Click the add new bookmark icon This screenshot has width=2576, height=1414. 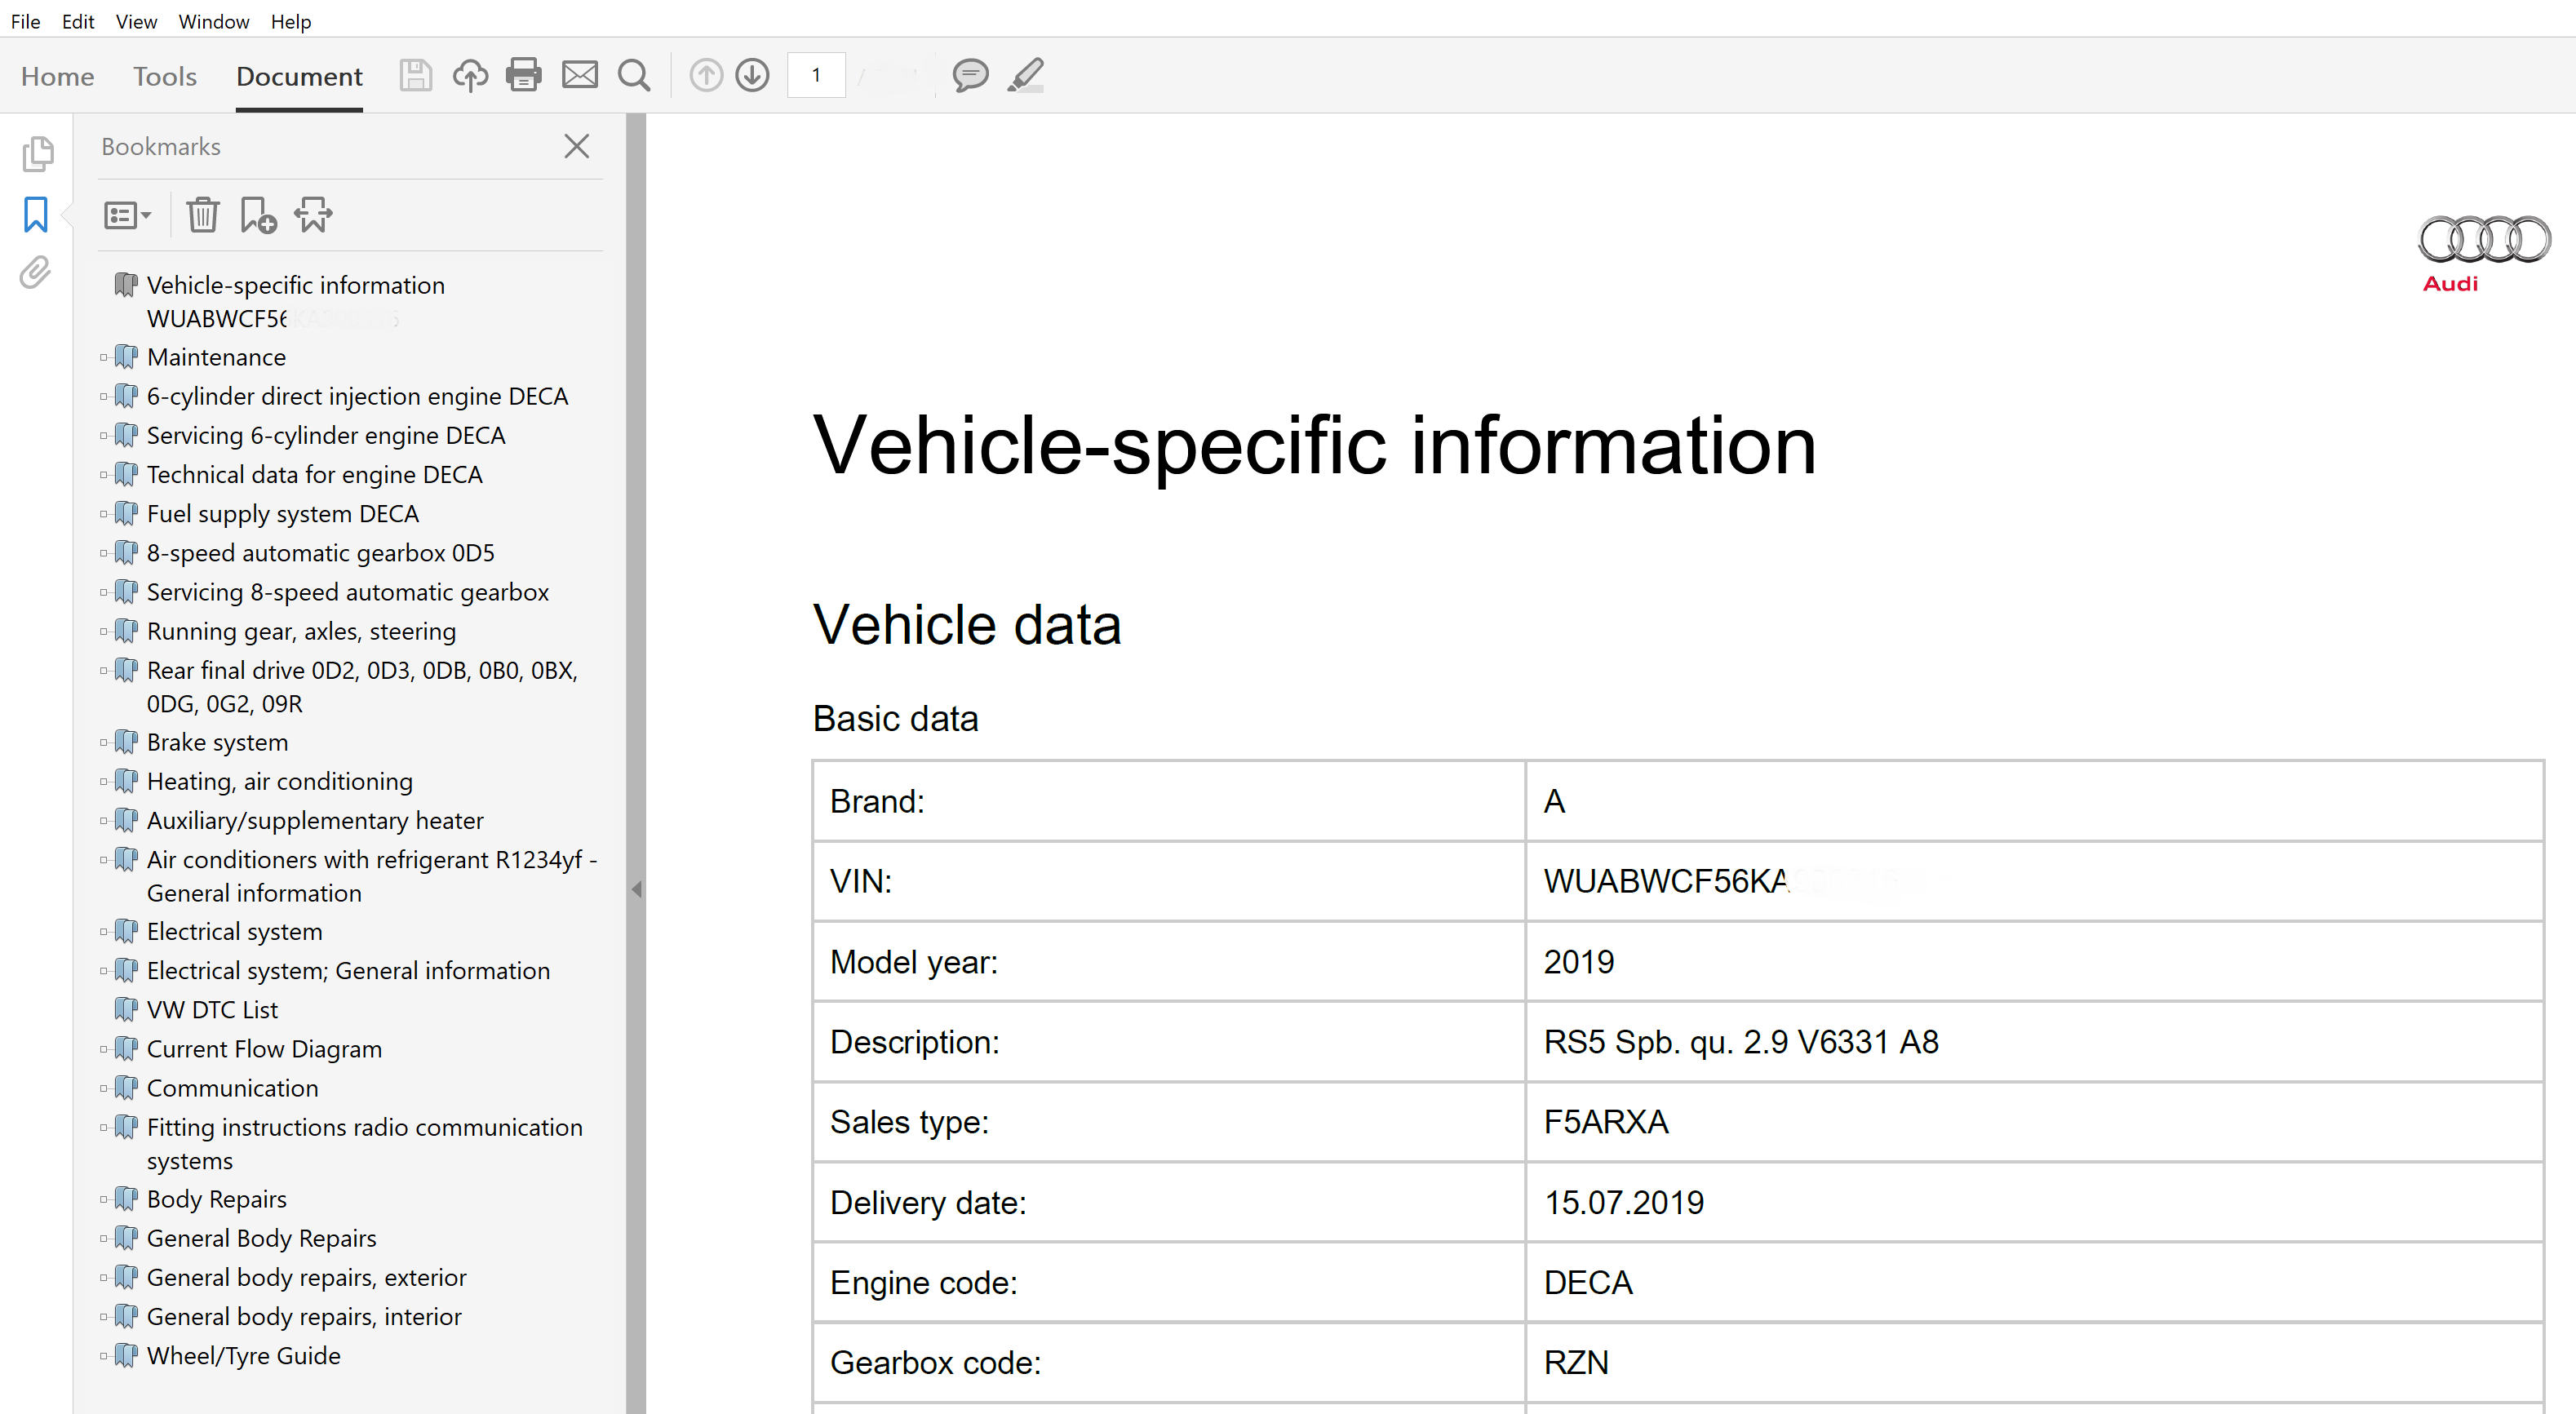click(258, 215)
